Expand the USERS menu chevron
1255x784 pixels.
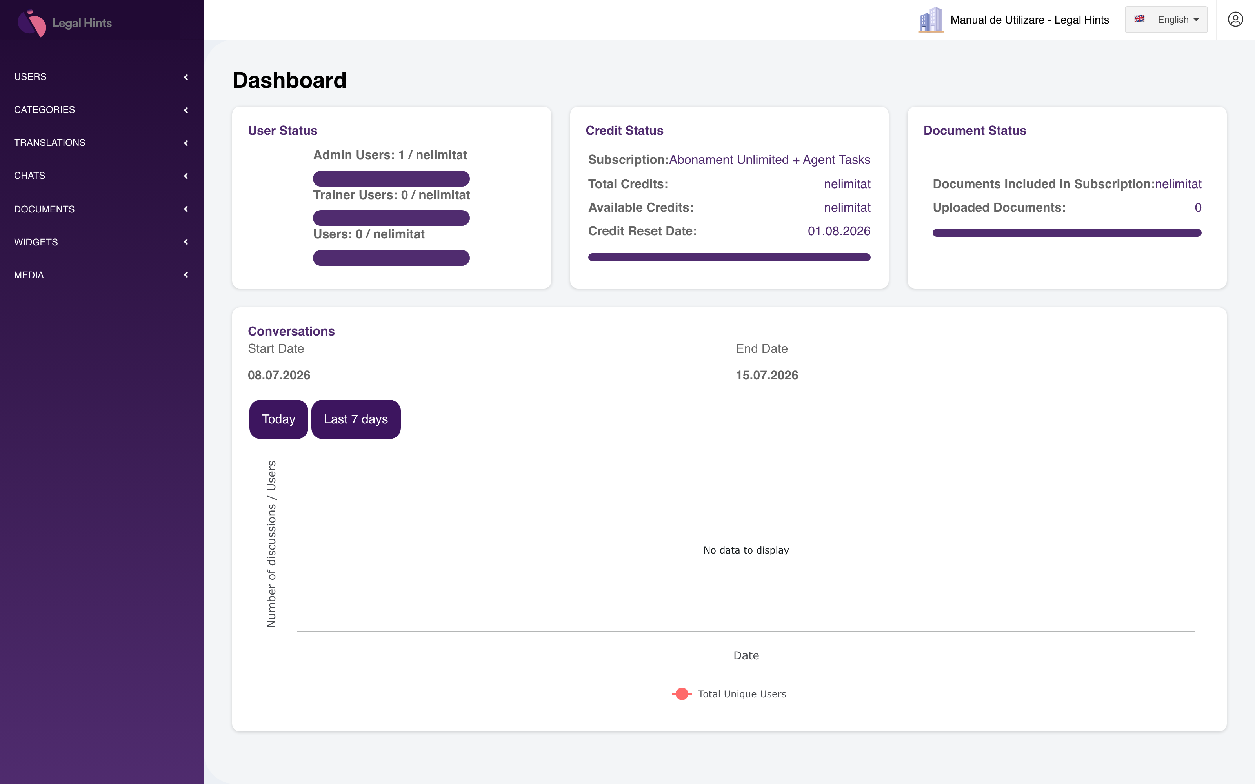186,77
